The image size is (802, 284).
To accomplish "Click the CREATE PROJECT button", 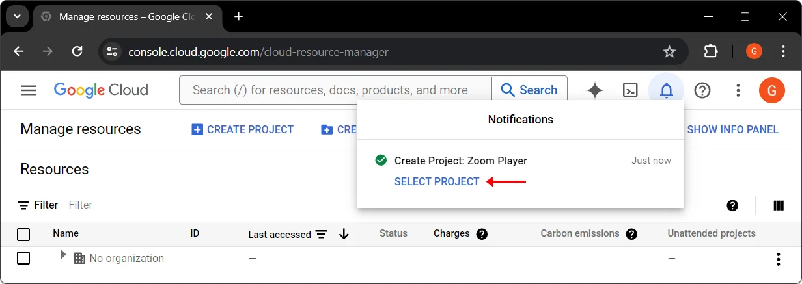I will point(243,129).
